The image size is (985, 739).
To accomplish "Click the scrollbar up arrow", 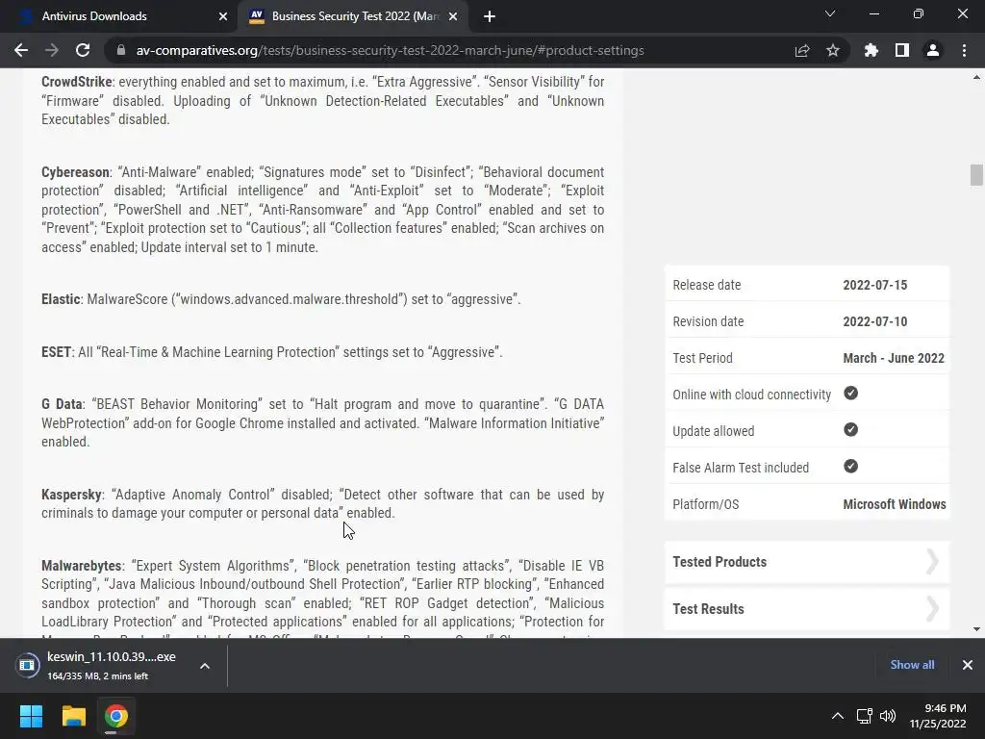I will (976, 78).
